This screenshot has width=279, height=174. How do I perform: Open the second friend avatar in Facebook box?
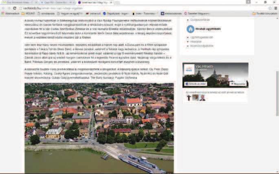click(196, 98)
